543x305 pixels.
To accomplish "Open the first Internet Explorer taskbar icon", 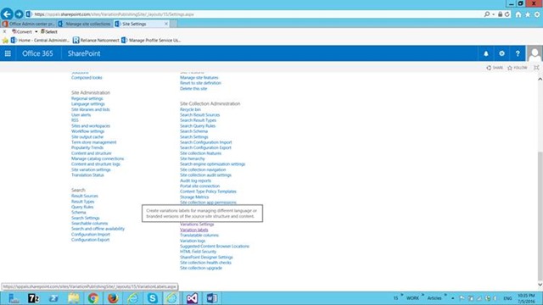I will point(132,298).
